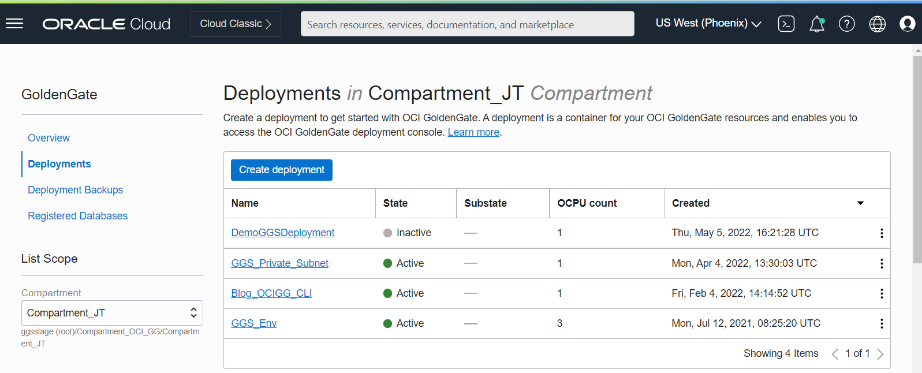Open the Blog_OCIGG_CLI deployment
922x373 pixels.
[x=271, y=293]
